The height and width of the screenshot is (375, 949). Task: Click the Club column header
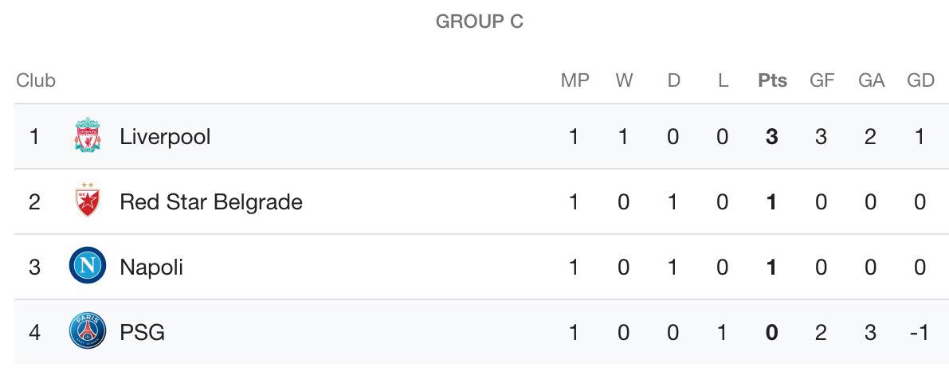pyautogui.click(x=36, y=80)
